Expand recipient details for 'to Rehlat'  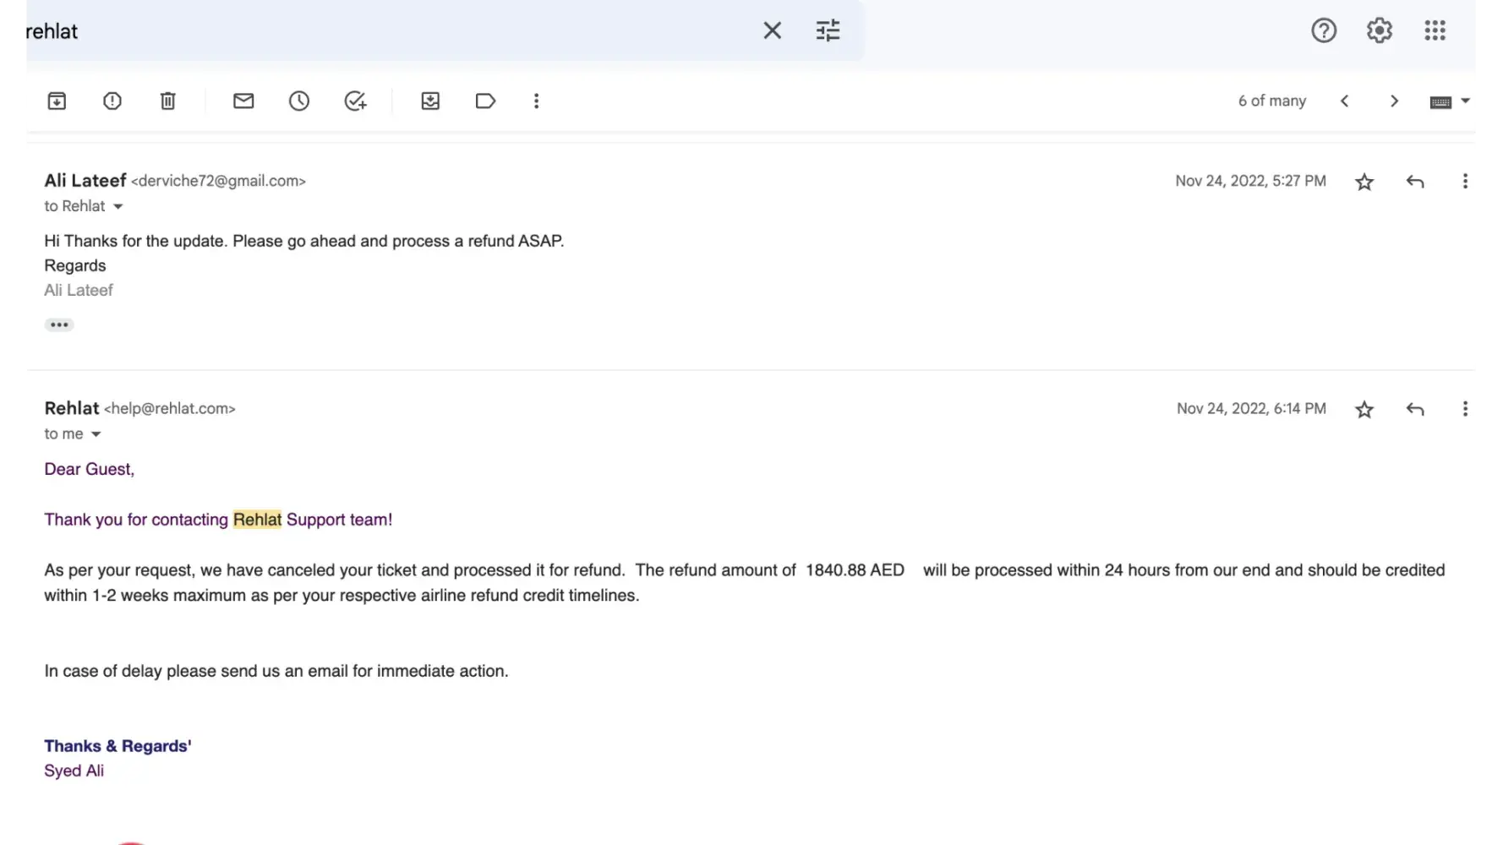point(118,207)
